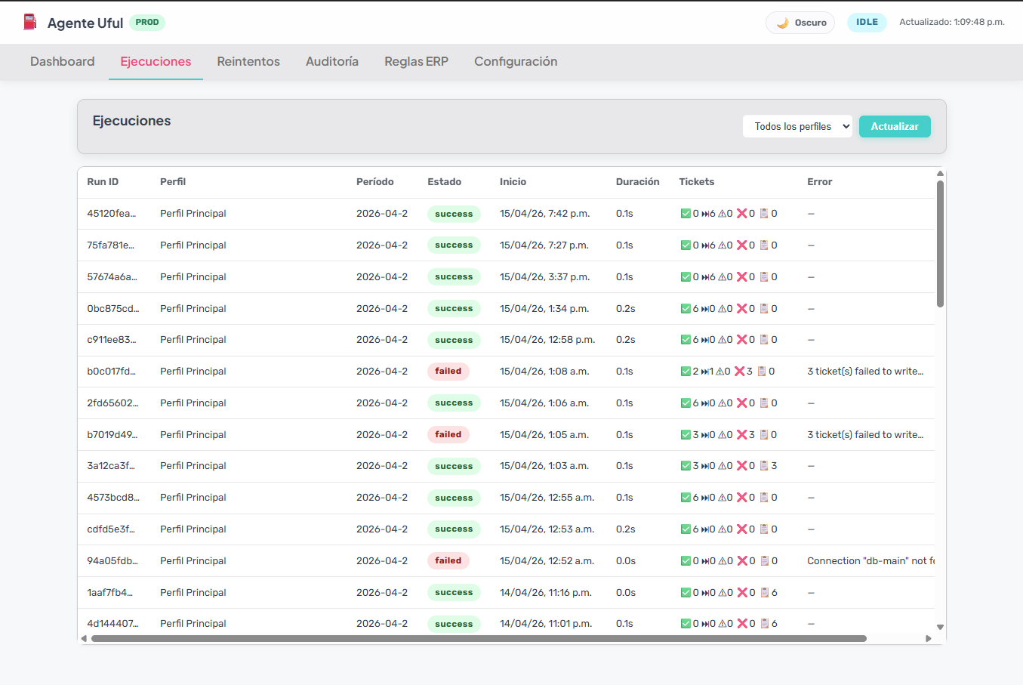Toggle the Oscuro theme switch
1023x685 pixels.
coord(800,23)
